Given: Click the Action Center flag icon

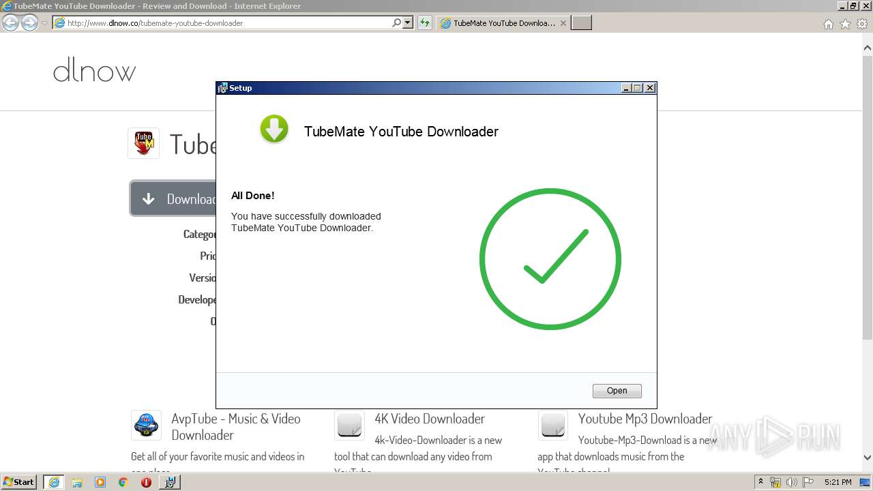Looking at the screenshot, I should point(808,482).
